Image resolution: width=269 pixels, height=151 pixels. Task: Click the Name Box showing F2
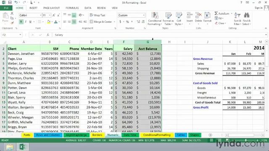tap(10, 35)
